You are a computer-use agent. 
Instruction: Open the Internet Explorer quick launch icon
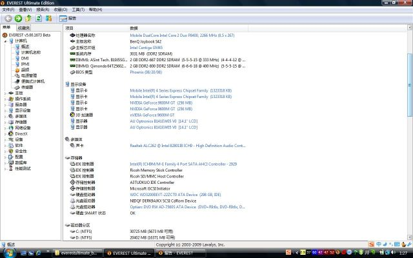39,253
